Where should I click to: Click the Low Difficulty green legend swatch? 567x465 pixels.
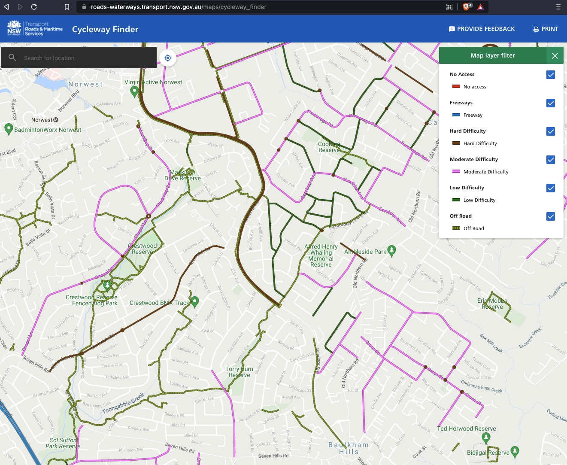[x=456, y=200]
